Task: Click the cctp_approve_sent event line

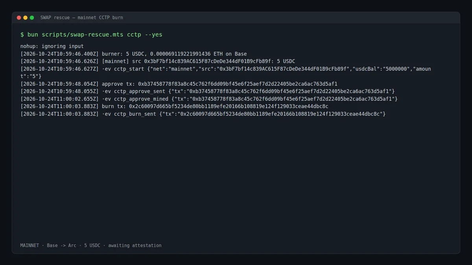Action: coord(207,91)
